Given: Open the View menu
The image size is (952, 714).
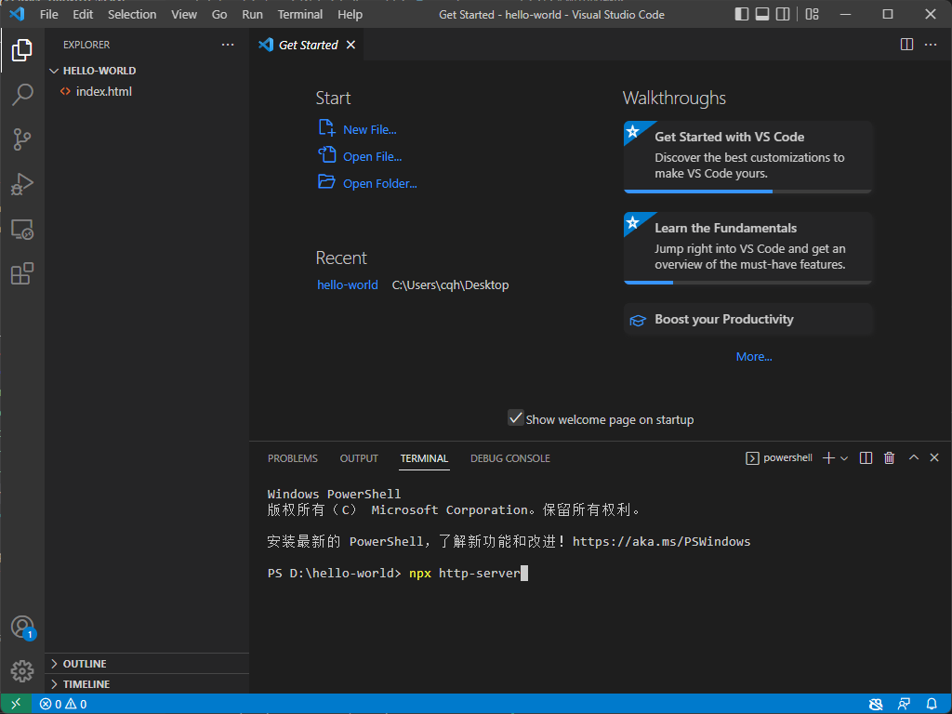Looking at the screenshot, I should [184, 14].
